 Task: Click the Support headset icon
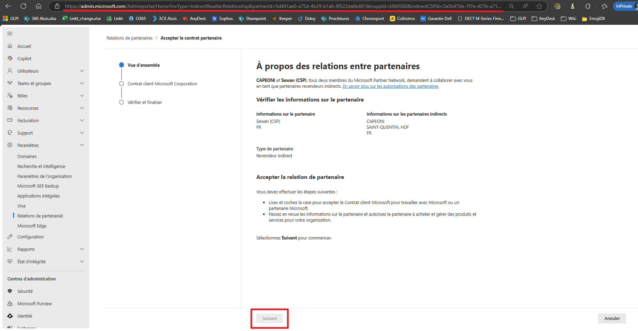(10, 133)
